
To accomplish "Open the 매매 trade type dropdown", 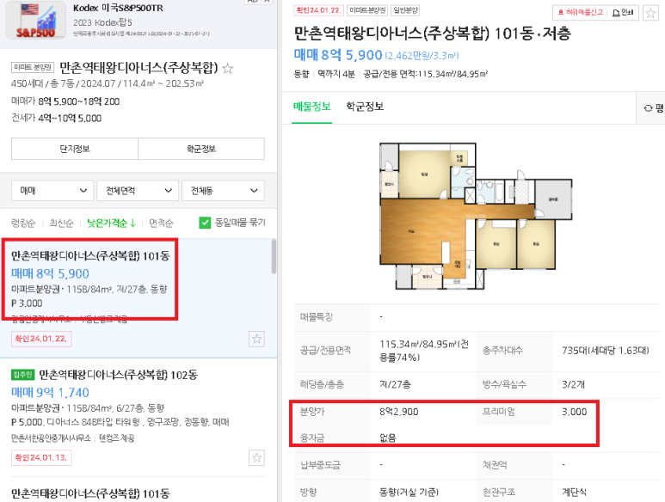I will coord(52,191).
